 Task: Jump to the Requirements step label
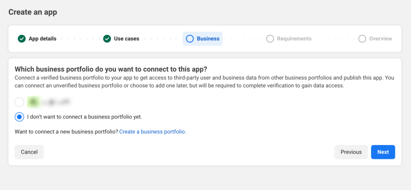coord(294,39)
